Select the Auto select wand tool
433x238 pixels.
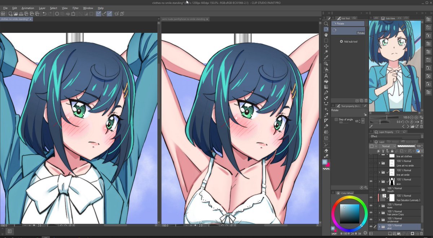click(x=326, y=51)
